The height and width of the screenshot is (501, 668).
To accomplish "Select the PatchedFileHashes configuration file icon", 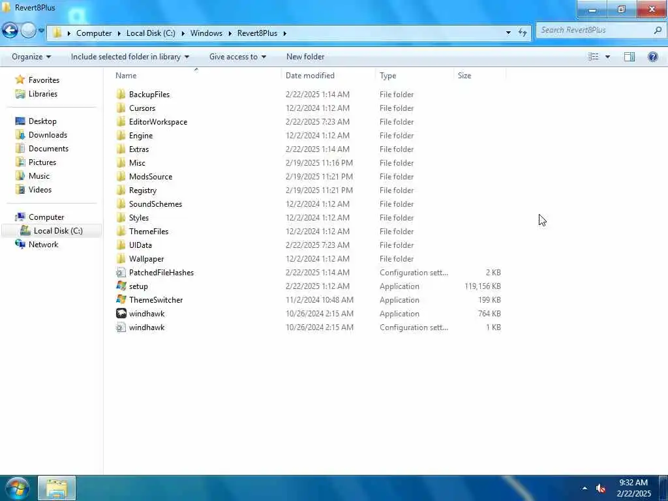I will (121, 272).
